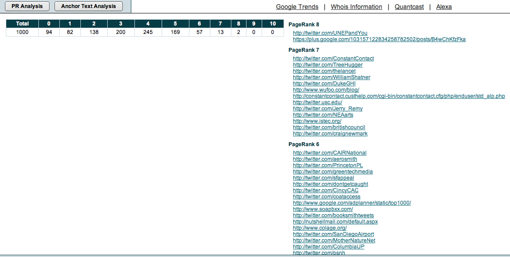
Task: Open the Google Trends link
Action: coord(297,7)
